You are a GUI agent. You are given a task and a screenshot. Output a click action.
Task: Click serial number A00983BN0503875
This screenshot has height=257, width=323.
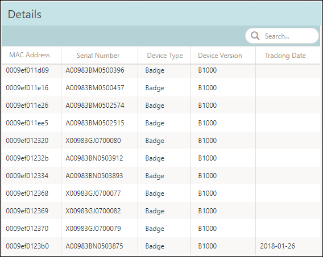(94, 246)
